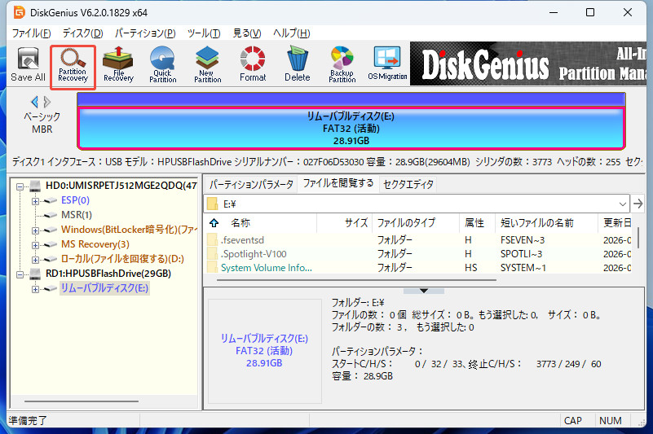Select ローカル(ファイルを回復する)(D:) in tree
Viewport: 653px width, 434px height.
click(122, 259)
